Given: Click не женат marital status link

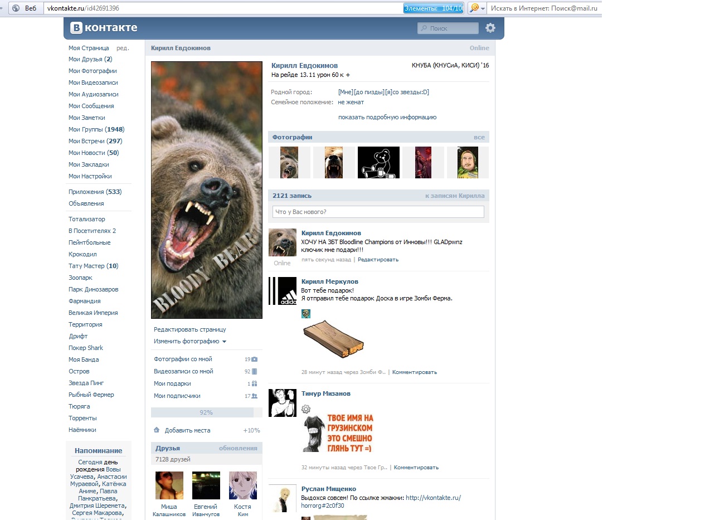Looking at the screenshot, I should click(x=351, y=102).
